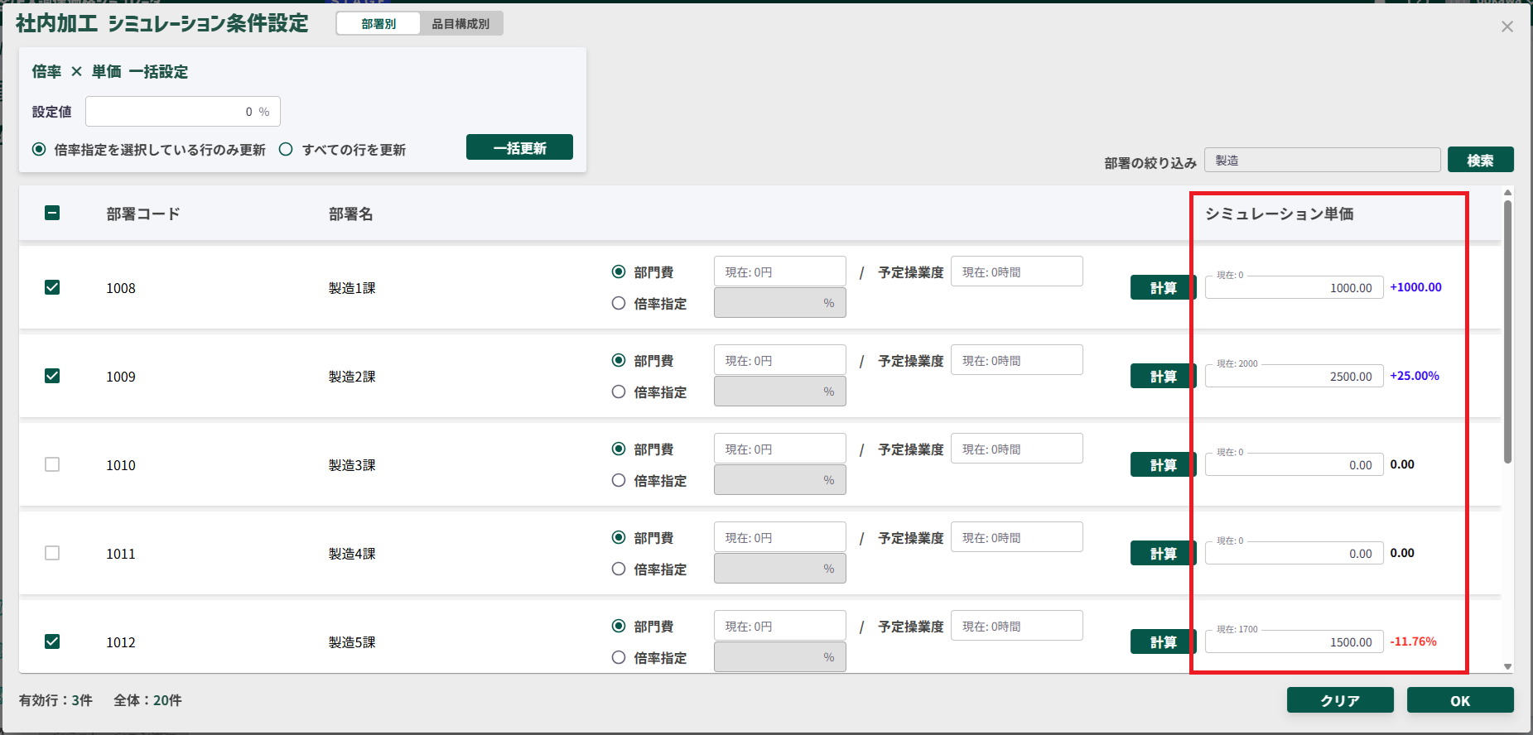1533x735 pixels.
Task: Switch to the 品目構成別 tab
Action: (x=460, y=24)
